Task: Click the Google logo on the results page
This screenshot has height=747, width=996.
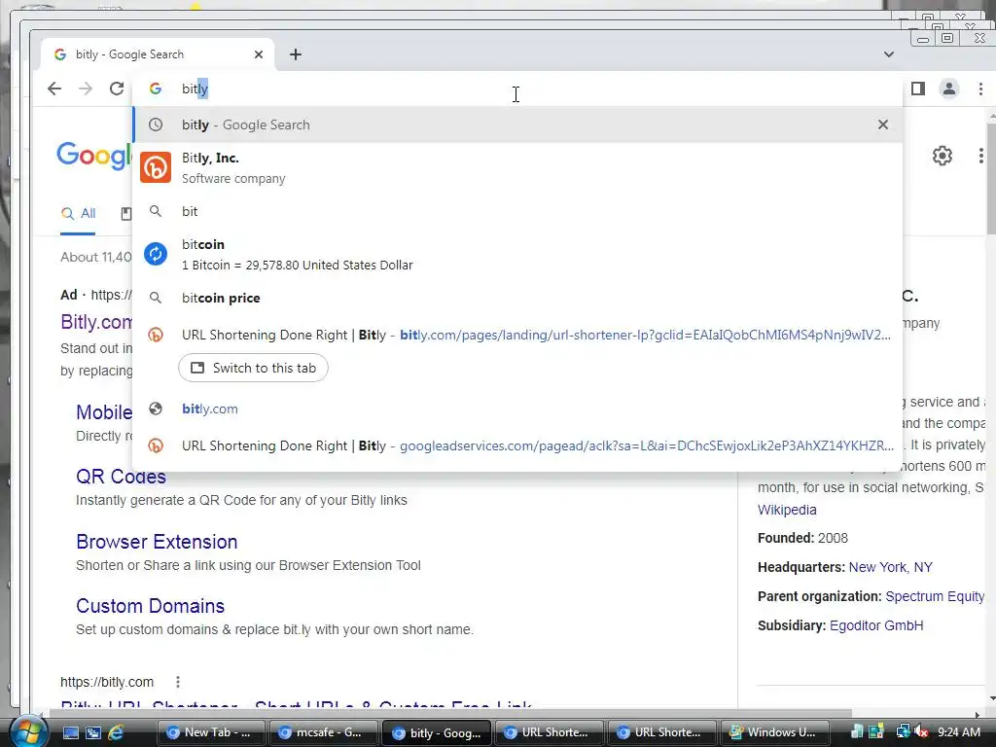Action: pos(94,156)
